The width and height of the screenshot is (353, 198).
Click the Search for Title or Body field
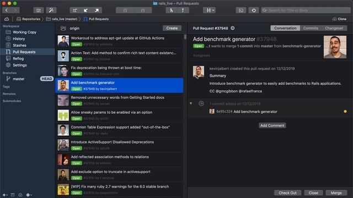pyautogui.click(x=306, y=10)
